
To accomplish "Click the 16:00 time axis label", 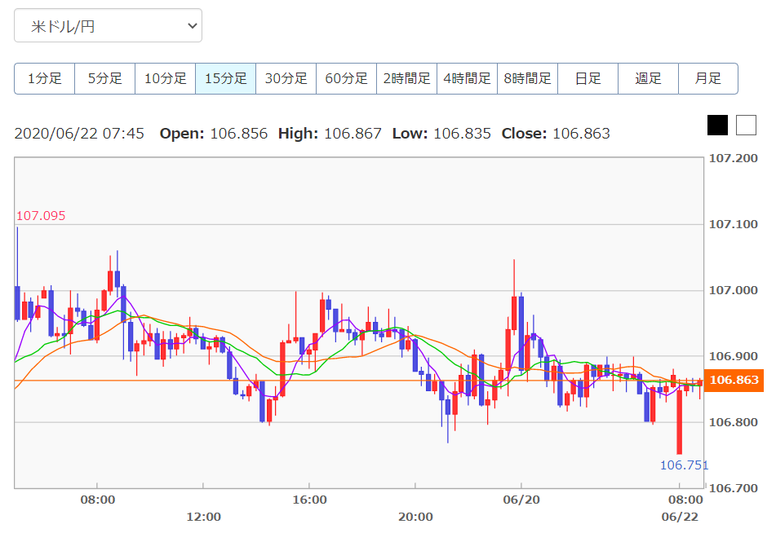I will (x=309, y=500).
